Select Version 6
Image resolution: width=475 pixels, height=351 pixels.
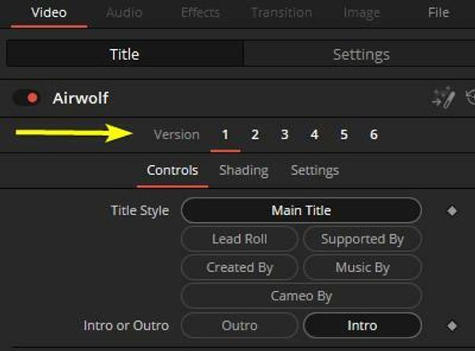[x=374, y=134]
